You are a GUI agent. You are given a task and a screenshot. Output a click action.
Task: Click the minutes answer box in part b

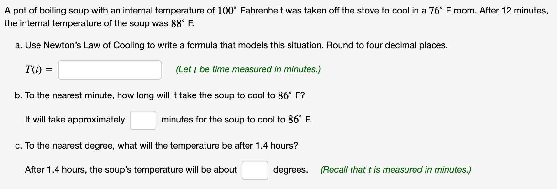[143, 120]
